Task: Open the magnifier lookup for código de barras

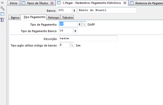Action: point(72,45)
